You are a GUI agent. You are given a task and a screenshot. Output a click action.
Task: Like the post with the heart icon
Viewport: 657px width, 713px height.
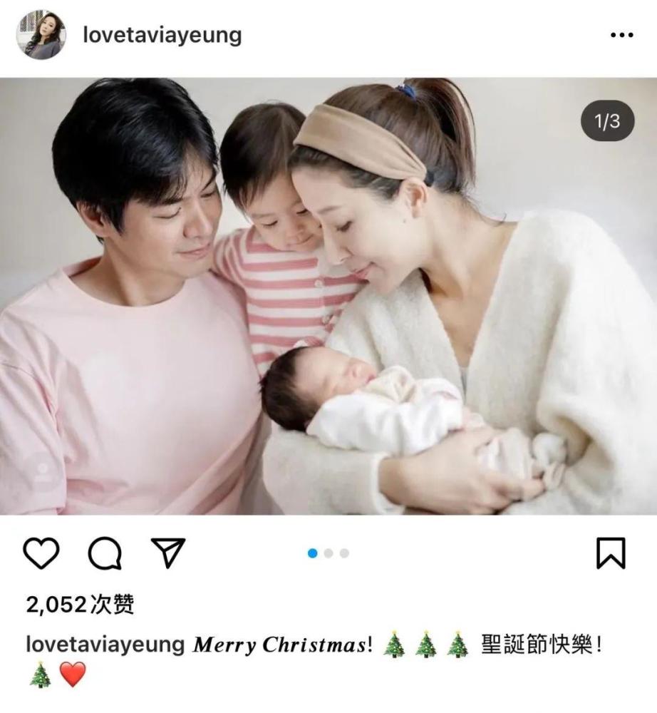tap(41, 553)
